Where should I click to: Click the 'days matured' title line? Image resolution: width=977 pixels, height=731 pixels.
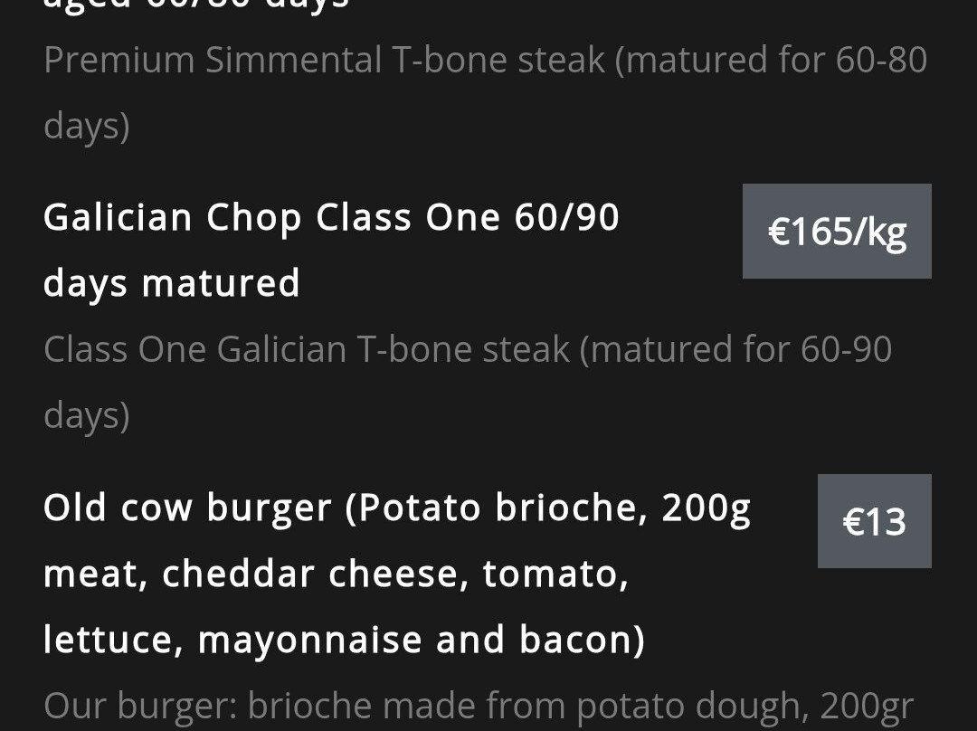172,284
